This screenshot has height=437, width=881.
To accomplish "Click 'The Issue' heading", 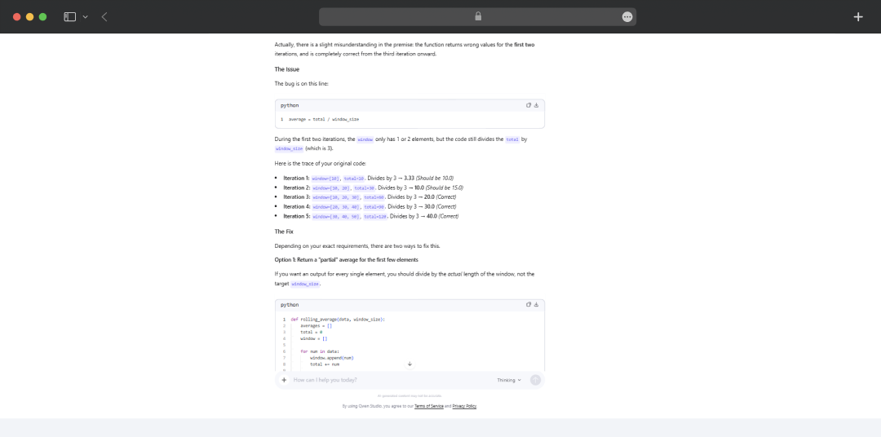I will 287,69.
